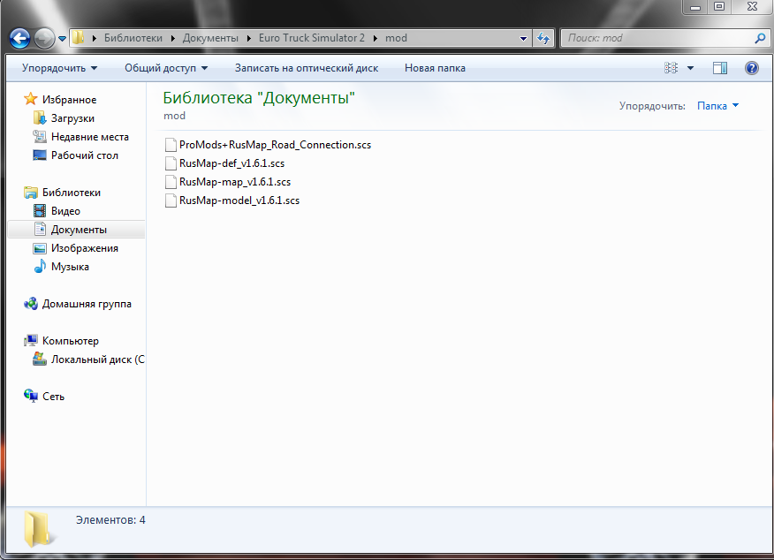This screenshot has width=774, height=560.
Task: Click the Загрузки folder icon
Action: click(40, 118)
